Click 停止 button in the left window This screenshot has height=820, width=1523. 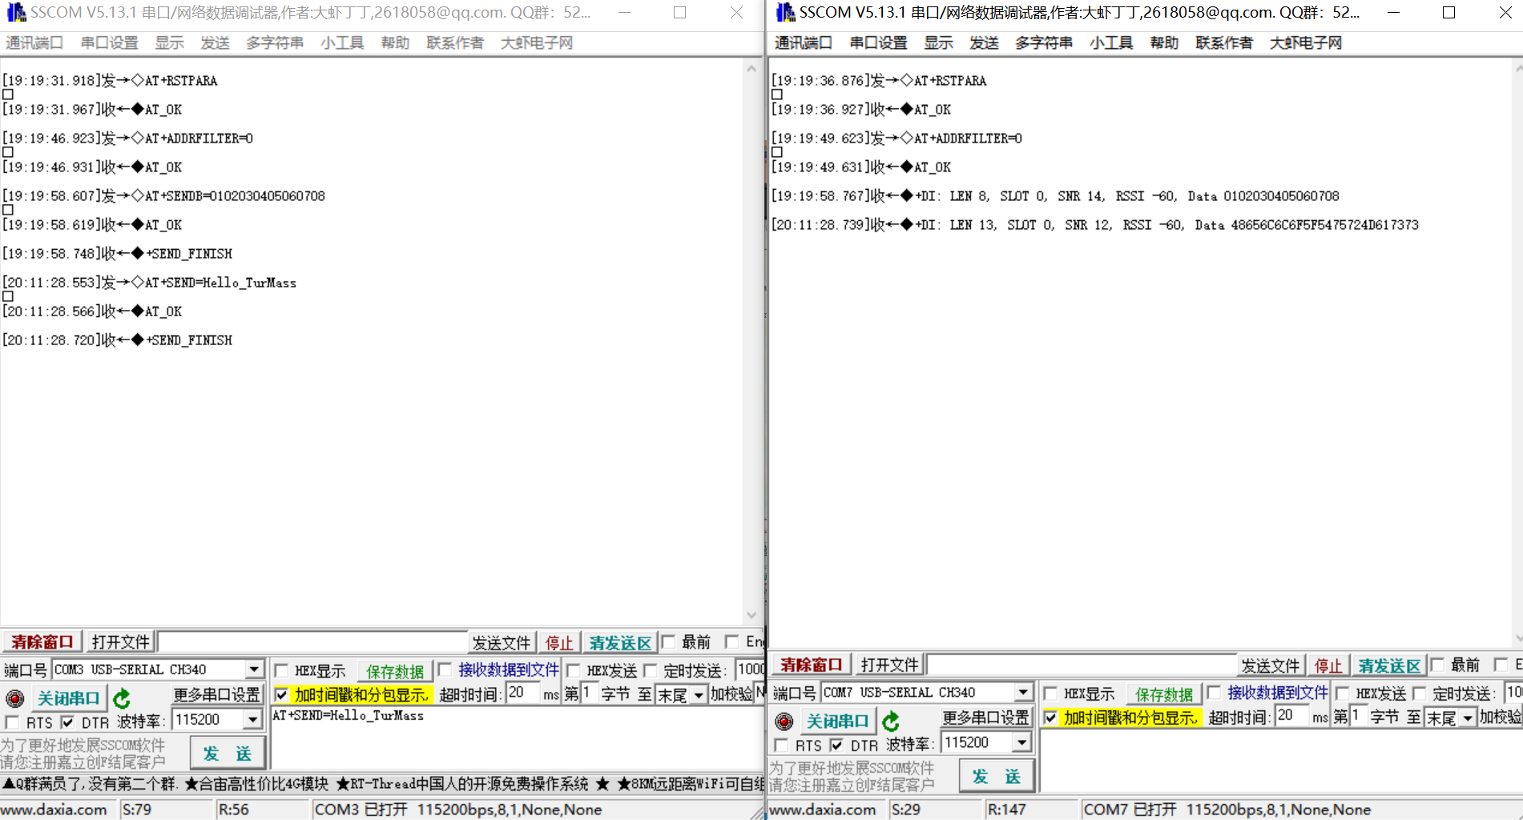[x=559, y=643]
